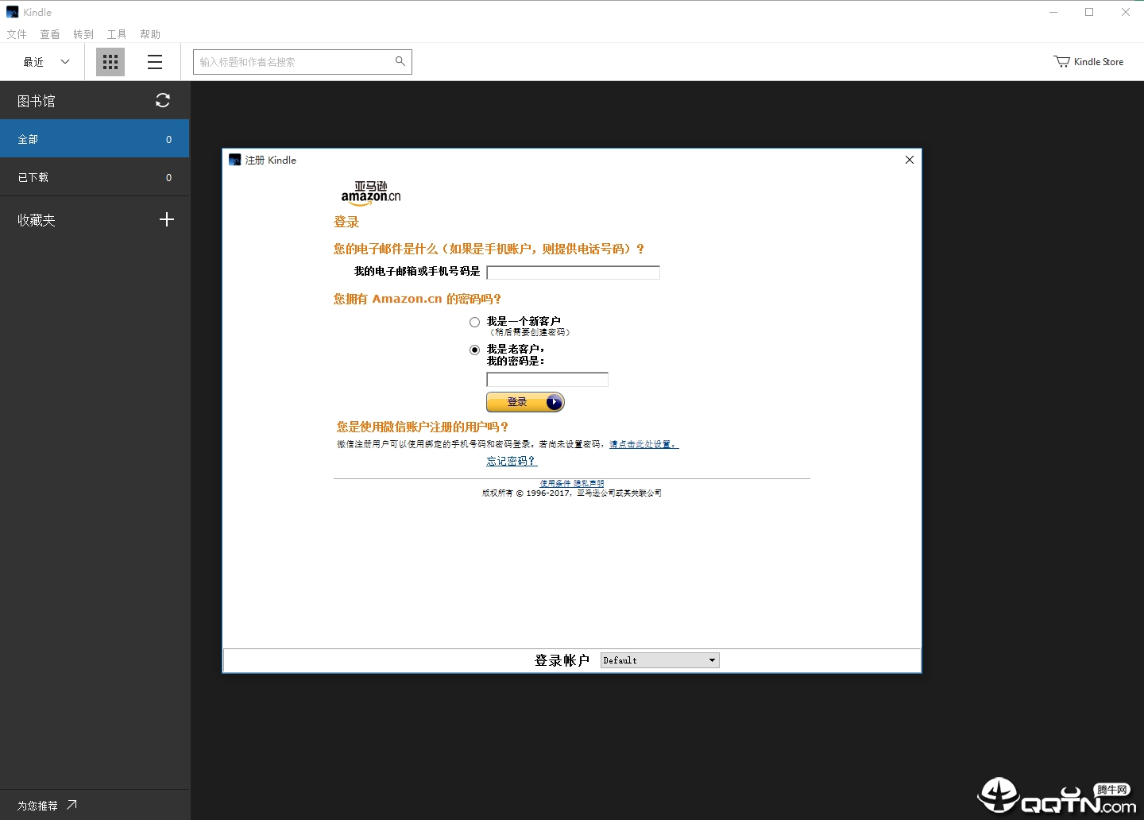Click the 图书馆 heading
1144x820 pixels.
tap(37, 101)
